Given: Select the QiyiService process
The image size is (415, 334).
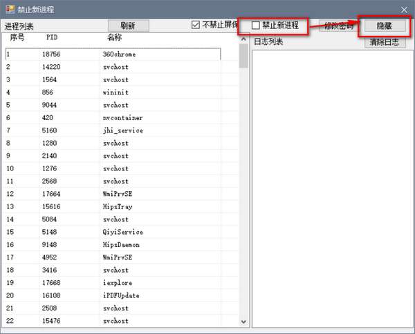Looking at the screenshot, I should click(x=113, y=232).
